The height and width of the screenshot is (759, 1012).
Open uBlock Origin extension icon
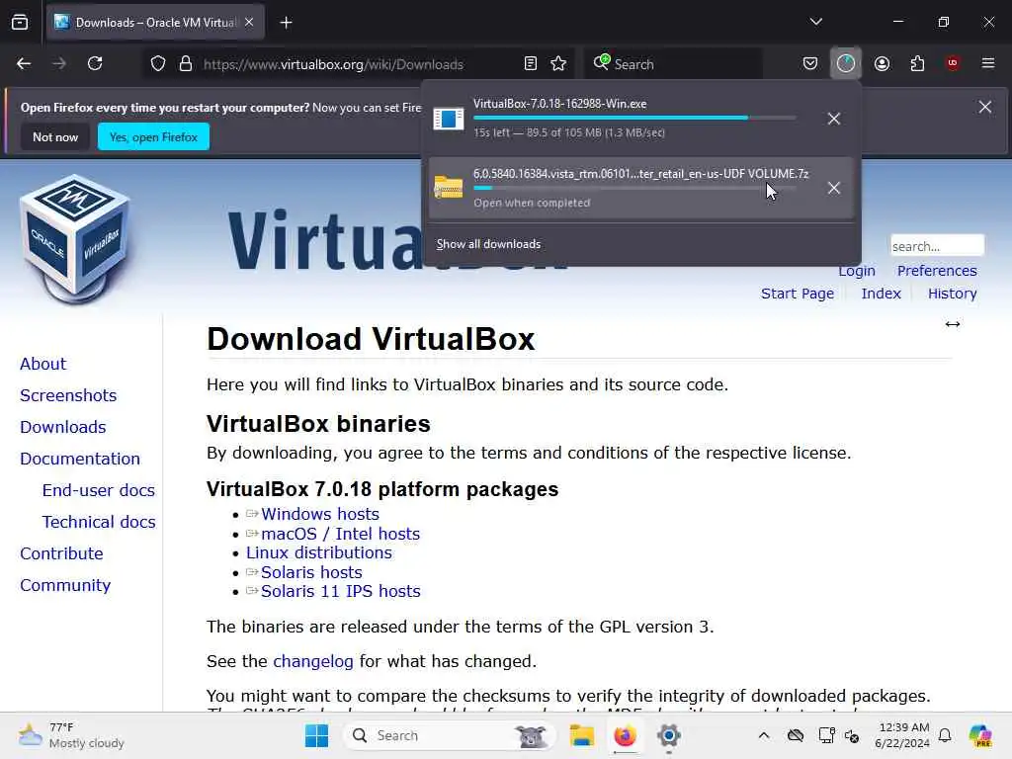pos(953,63)
